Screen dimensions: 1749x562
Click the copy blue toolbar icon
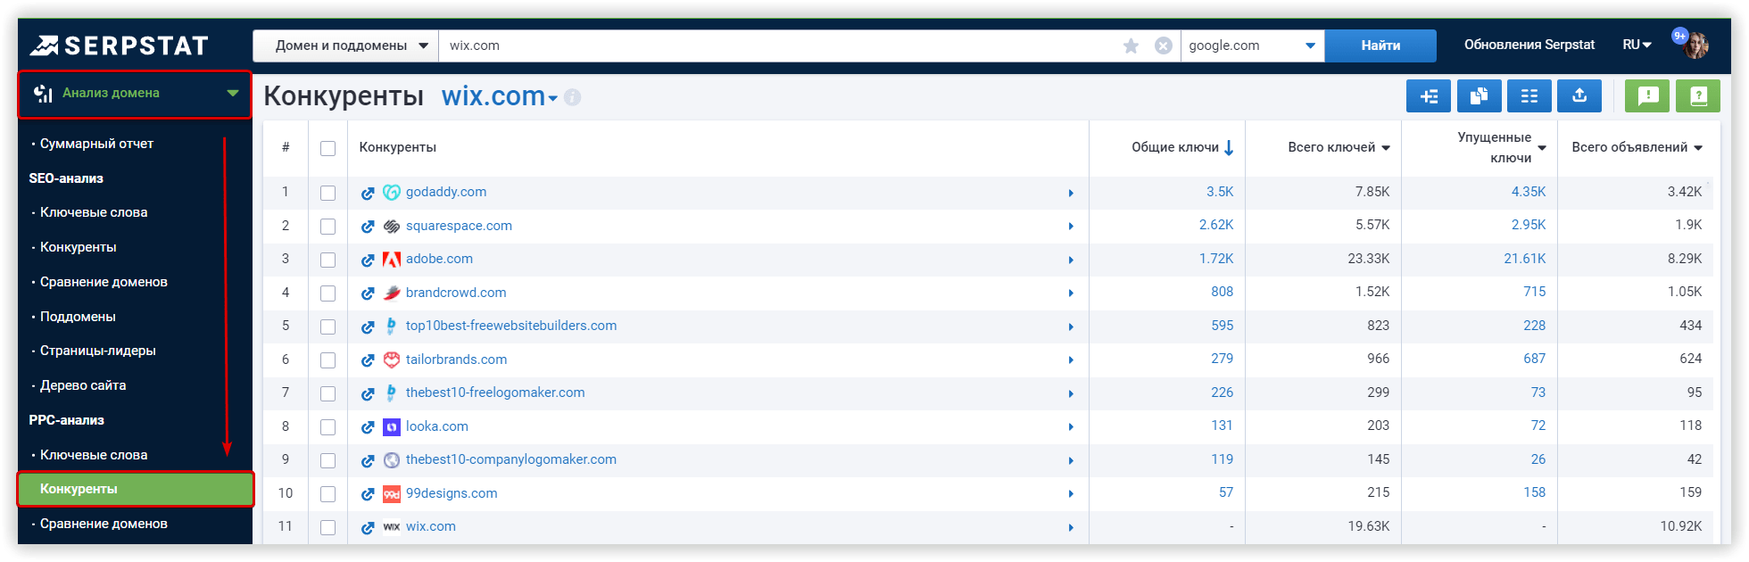click(1479, 96)
